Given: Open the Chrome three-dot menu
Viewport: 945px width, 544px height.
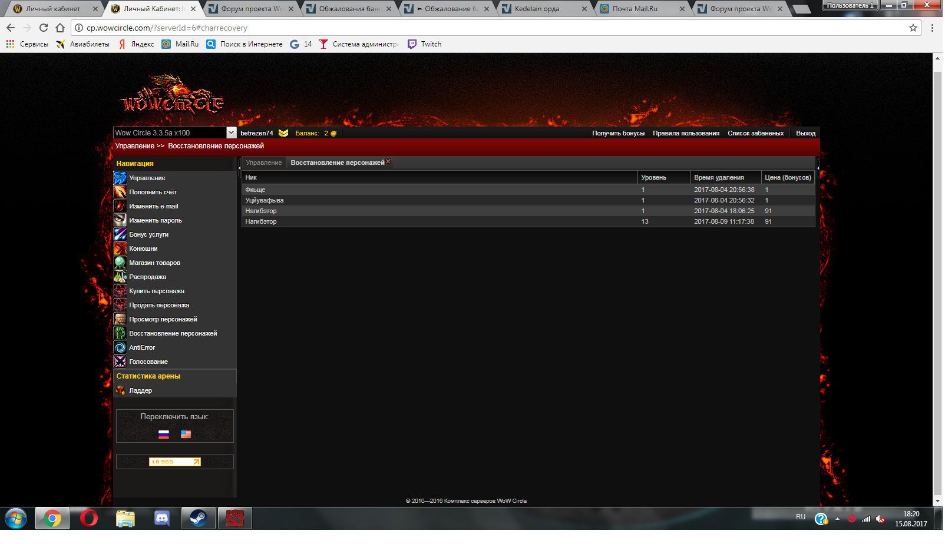Looking at the screenshot, I should pyautogui.click(x=932, y=28).
